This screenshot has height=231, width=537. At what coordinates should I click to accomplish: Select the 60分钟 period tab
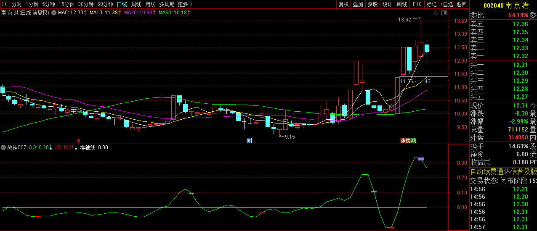click(105, 4)
